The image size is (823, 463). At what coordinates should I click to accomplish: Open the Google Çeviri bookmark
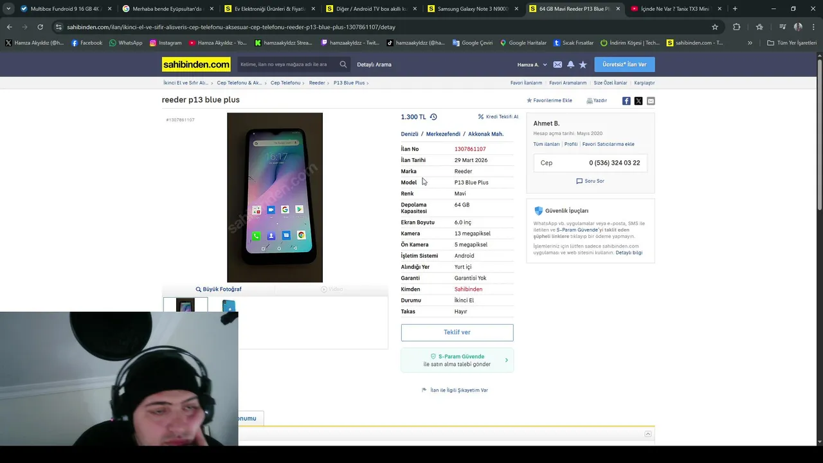(473, 43)
